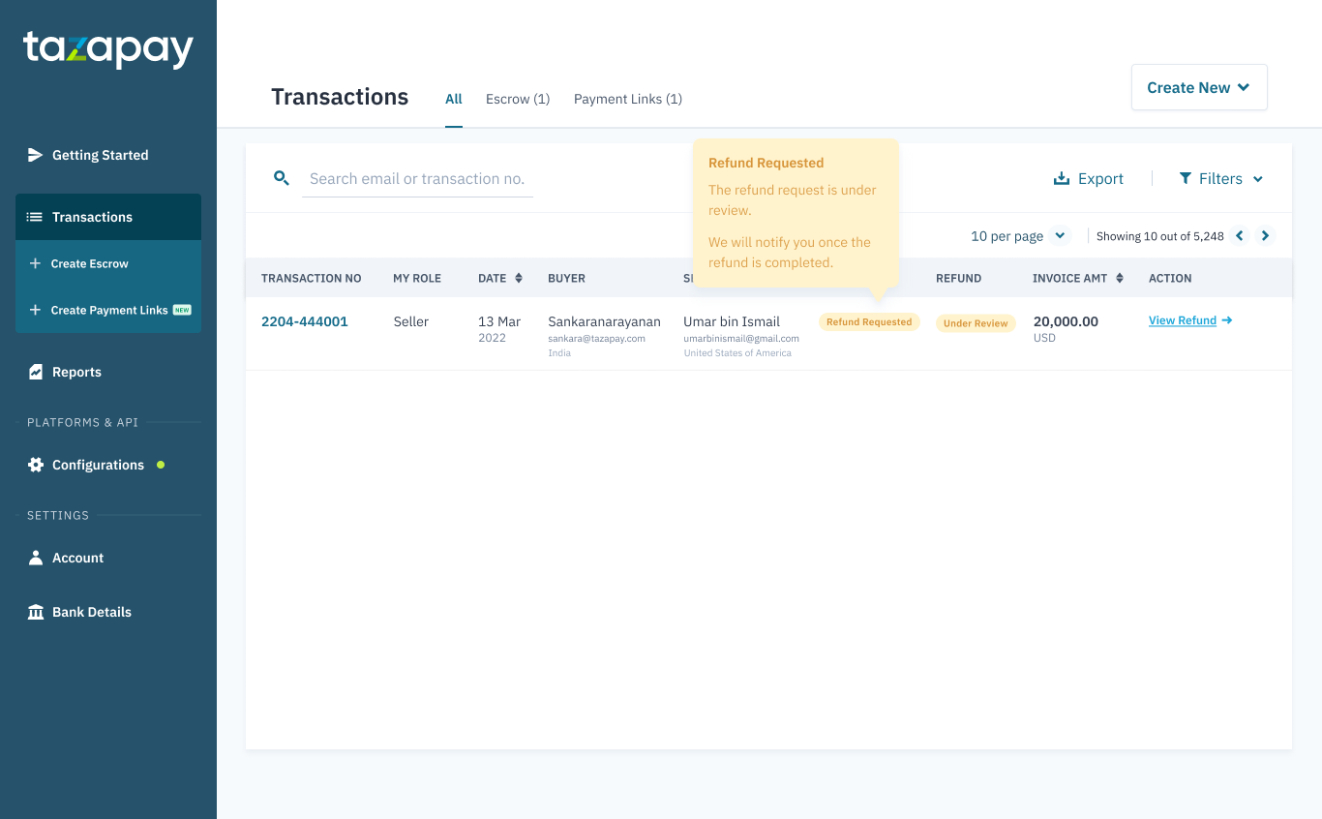Click the Refund Requested status badge
This screenshot has height=819, width=1322.
pos(869,321)
